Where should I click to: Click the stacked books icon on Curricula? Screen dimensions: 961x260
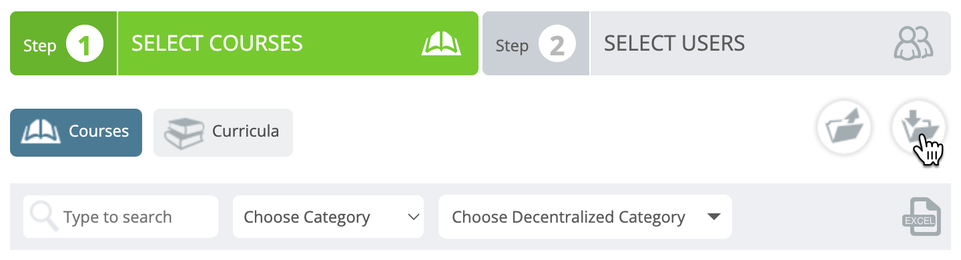(184, 133)
